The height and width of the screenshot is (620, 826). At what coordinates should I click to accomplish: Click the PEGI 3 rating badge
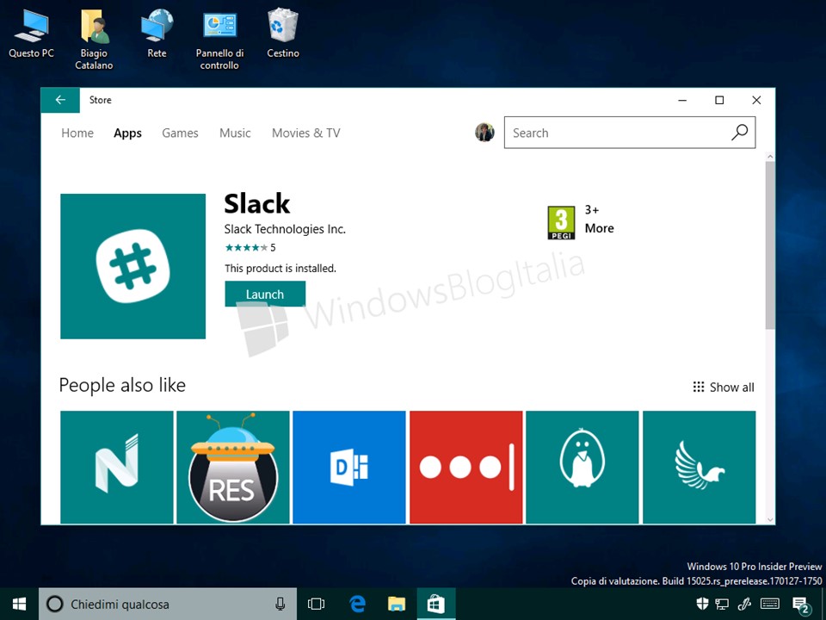561,222
